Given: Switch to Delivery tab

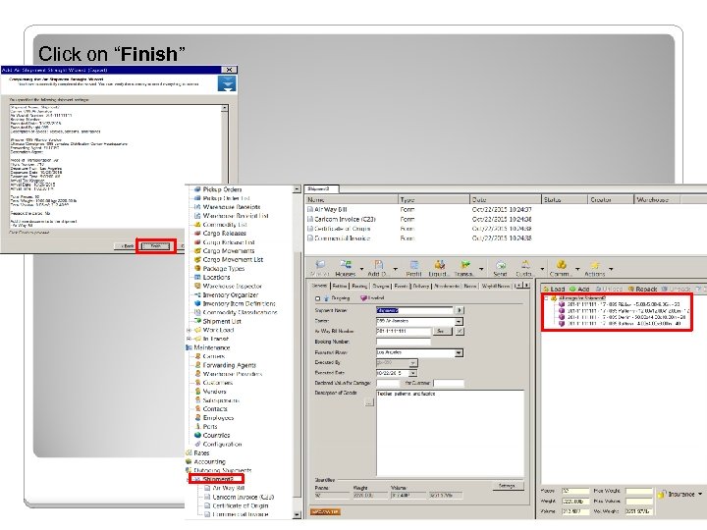Looking at the screenshot, I should (420, 286).
